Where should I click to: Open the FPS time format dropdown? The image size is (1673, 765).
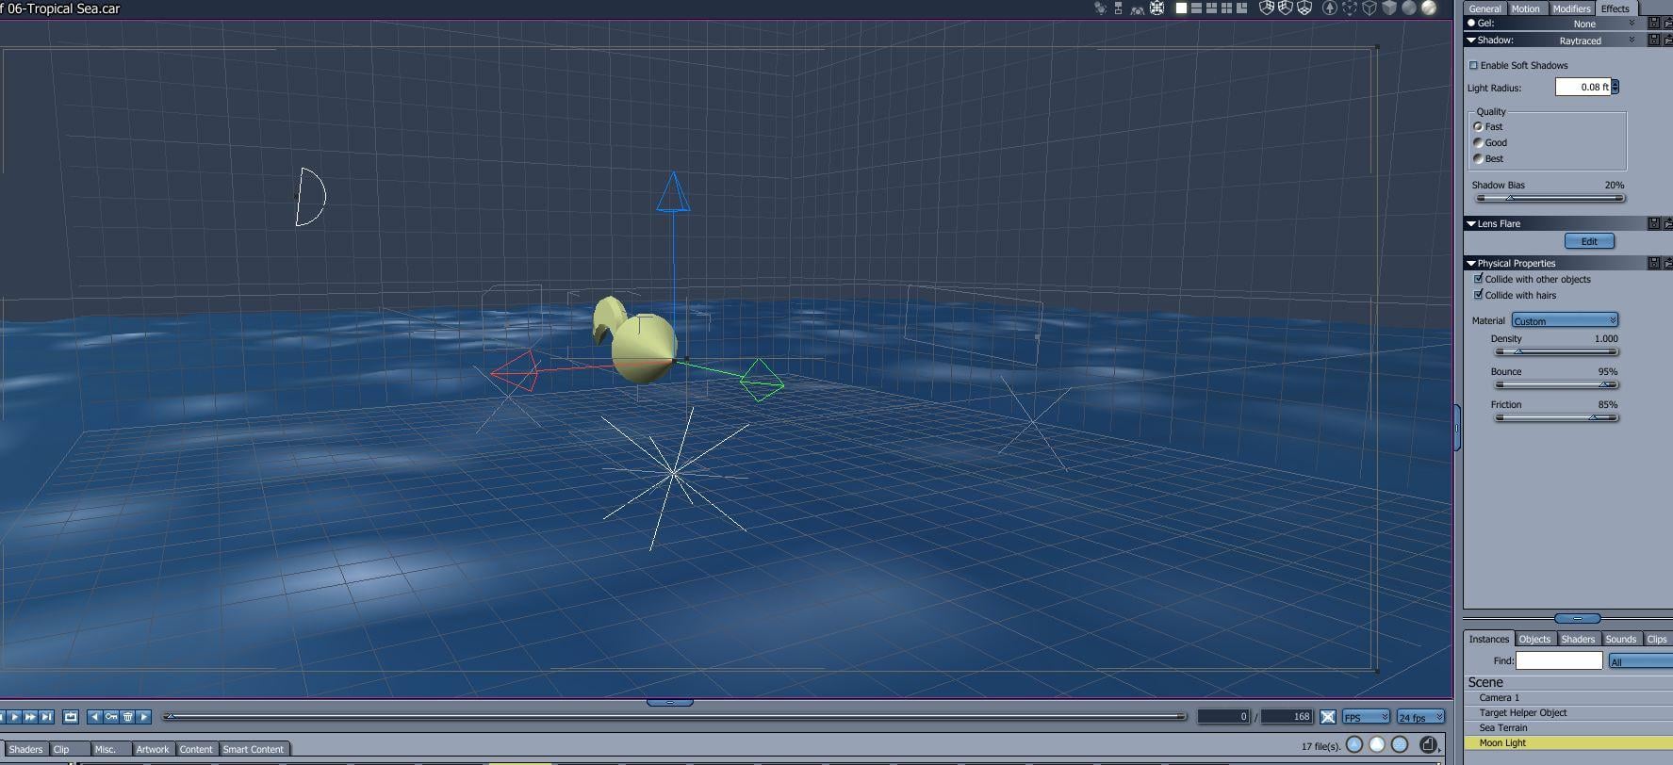click(x=1366, y=717)
